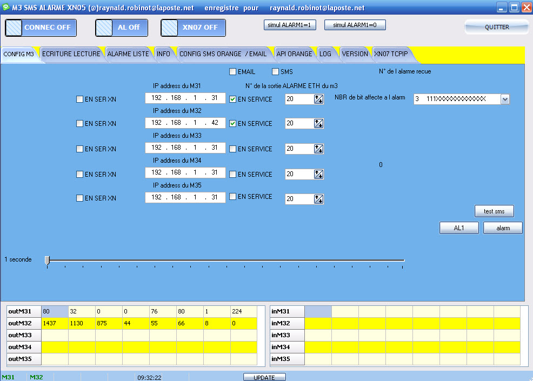Image resolution: width=533 pixels, height=381 pixels.
Task: Uncheck EN SERVICE for M32
Action: [233, 124]
